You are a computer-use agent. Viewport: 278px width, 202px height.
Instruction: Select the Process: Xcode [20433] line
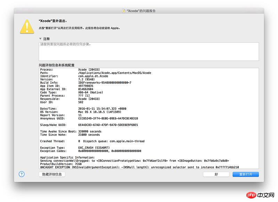point(70,70)
